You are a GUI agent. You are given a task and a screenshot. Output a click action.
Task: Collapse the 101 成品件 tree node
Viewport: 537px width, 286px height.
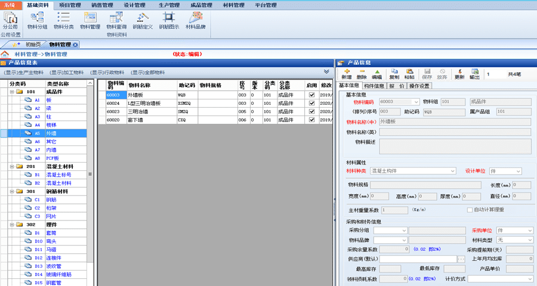coord(11,92)
